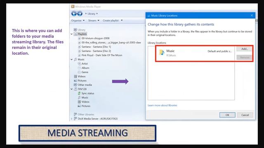Image resolution: width=264 pixels, height=148 pixels.
Task: Confirm with the OK button
Action: (x=227, y=115)
